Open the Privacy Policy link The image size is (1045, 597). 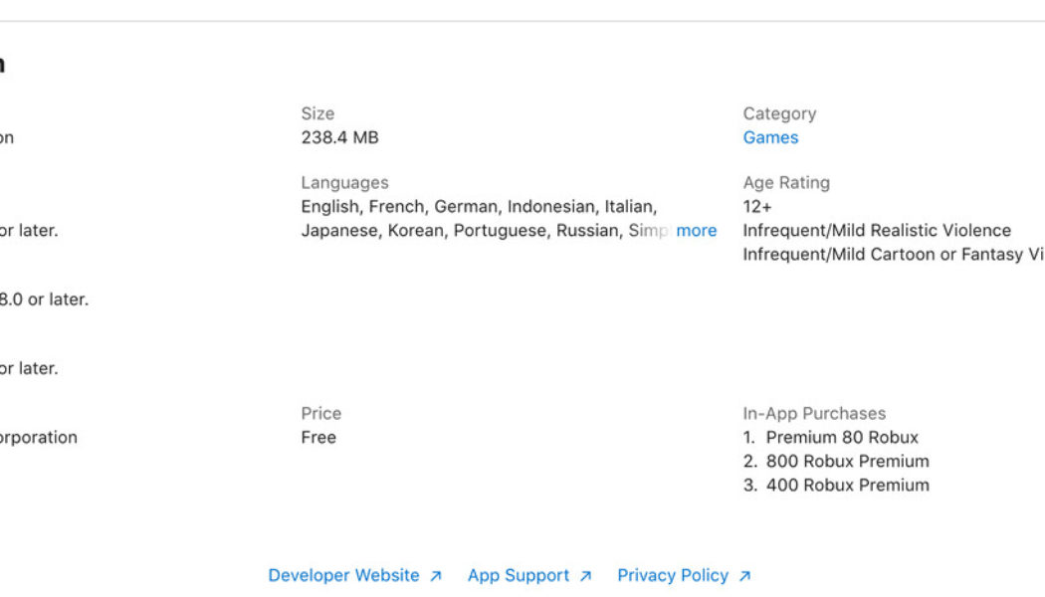pyautogui.click(x=675, y=575)
